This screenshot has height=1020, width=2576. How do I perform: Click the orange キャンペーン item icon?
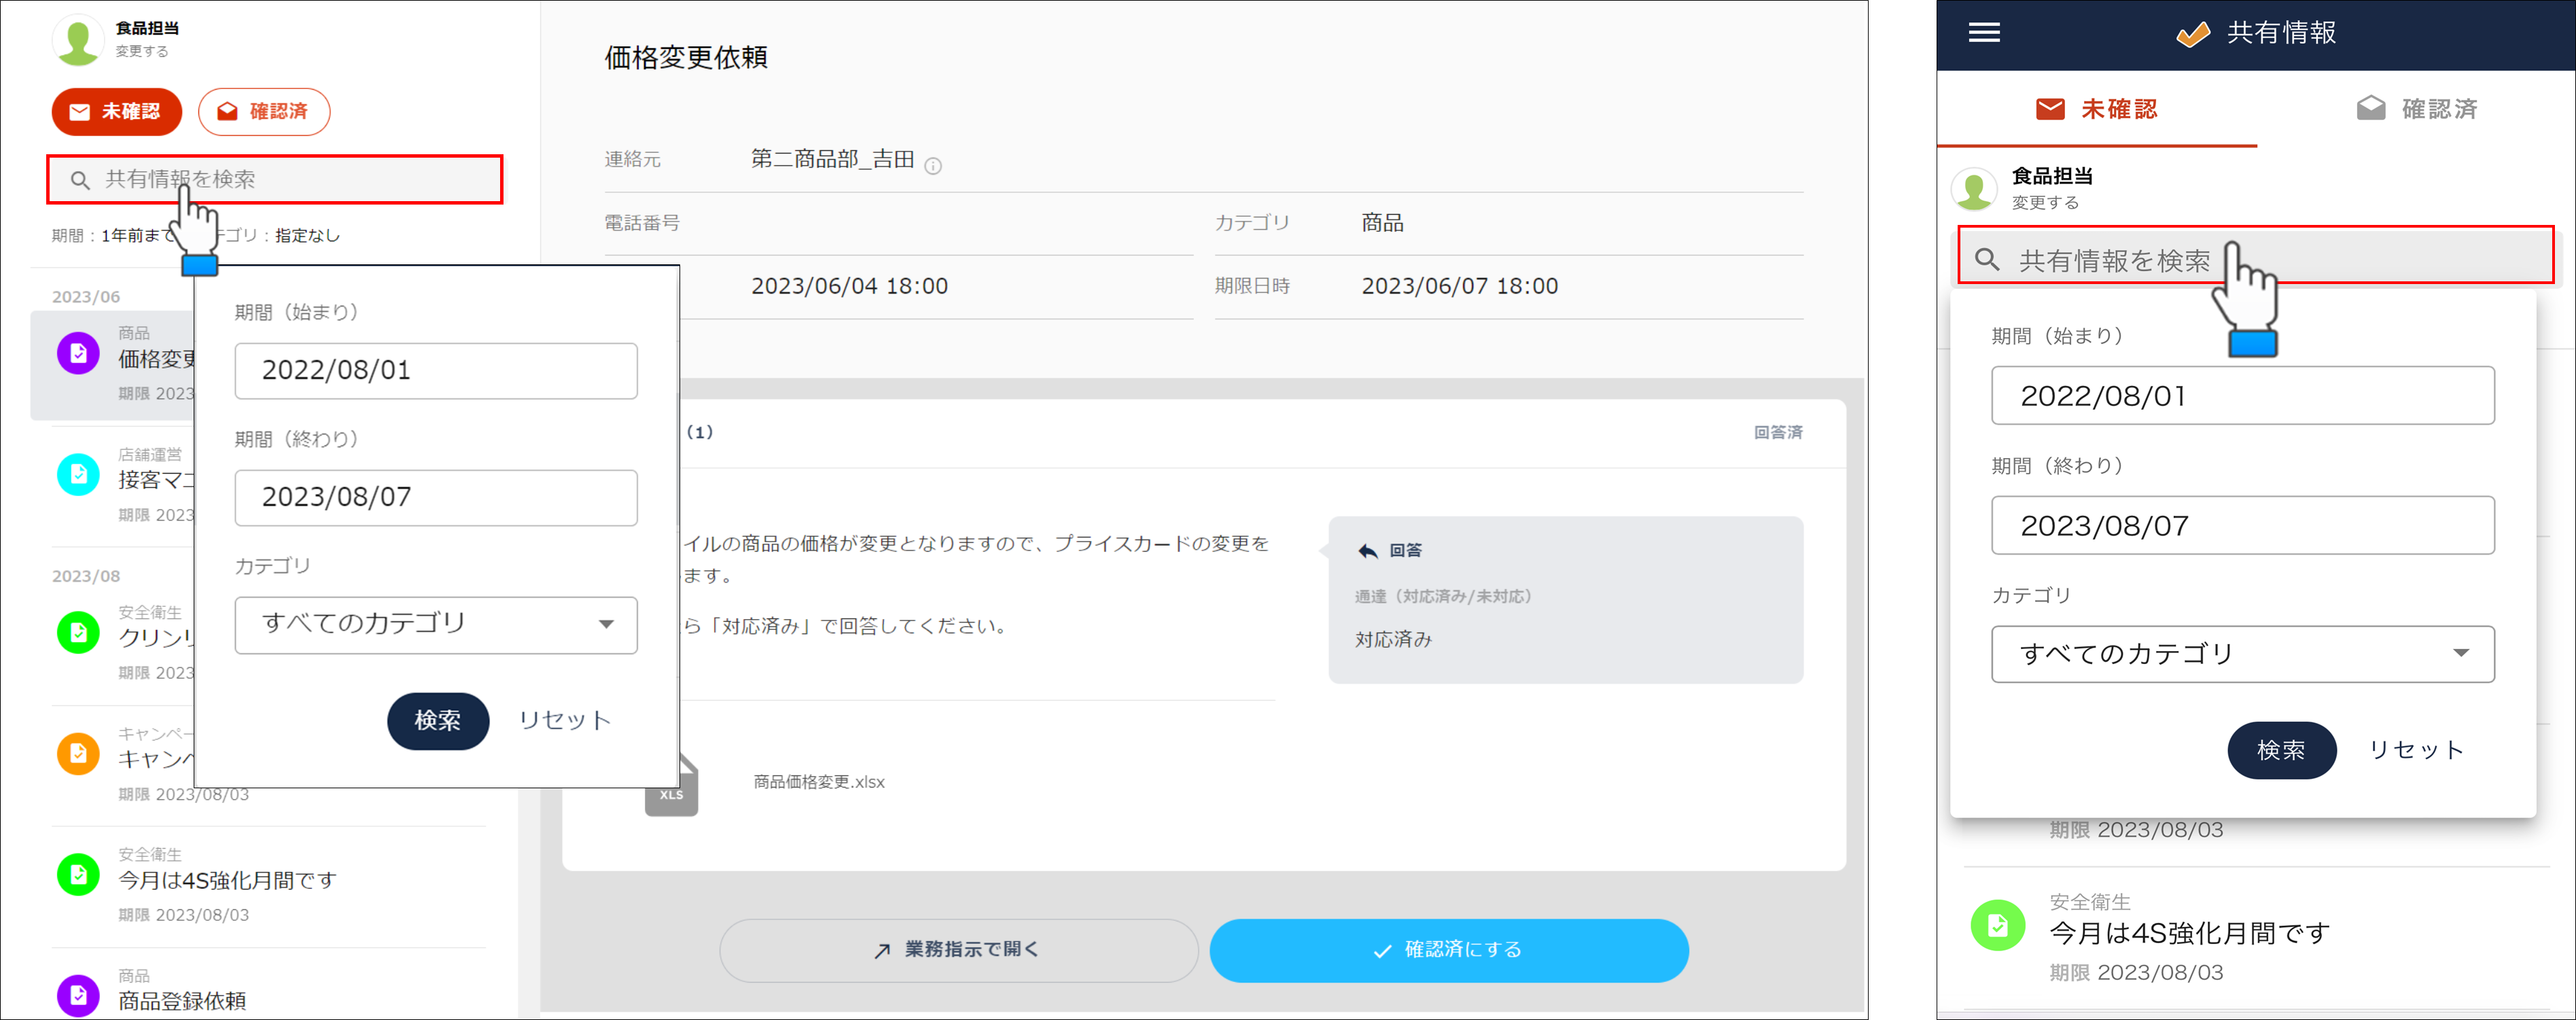coord(78,754)
